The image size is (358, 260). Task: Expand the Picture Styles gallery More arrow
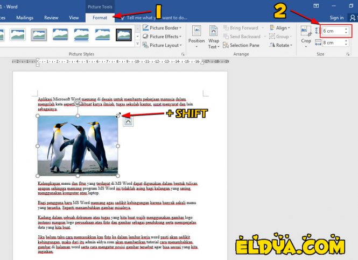point(137,44)
